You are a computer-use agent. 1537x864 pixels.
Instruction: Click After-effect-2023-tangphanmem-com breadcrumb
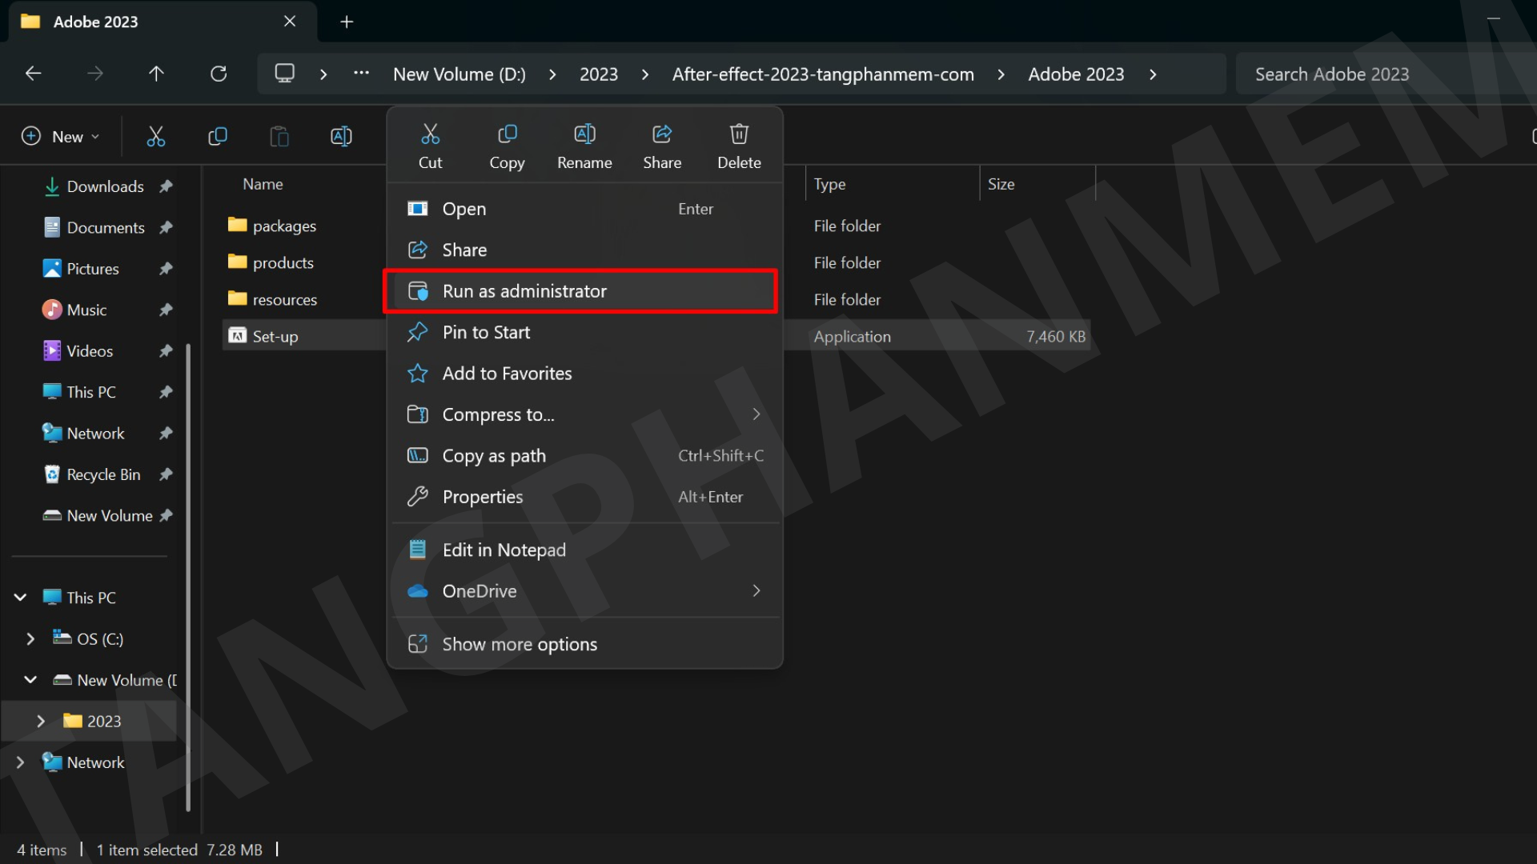coord(822,74)
